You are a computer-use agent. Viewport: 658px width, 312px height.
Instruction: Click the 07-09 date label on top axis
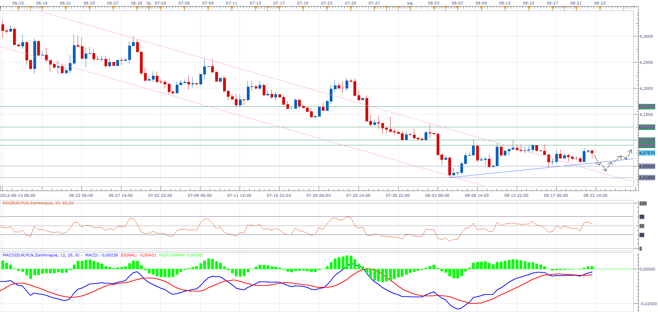[x=208, y=3]
